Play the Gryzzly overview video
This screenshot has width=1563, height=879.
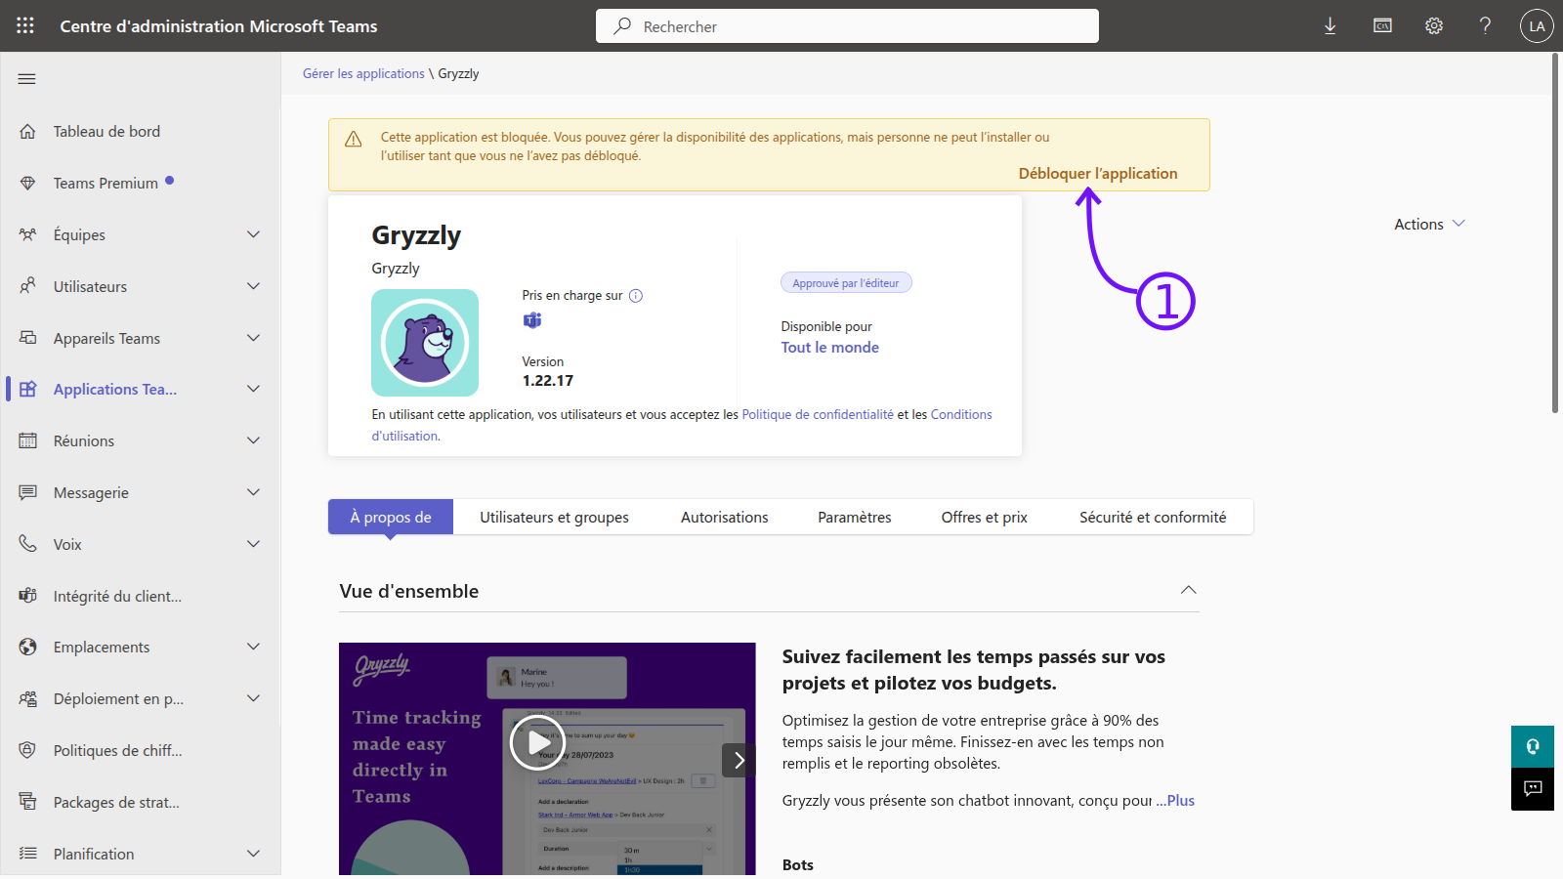[537, 742]
